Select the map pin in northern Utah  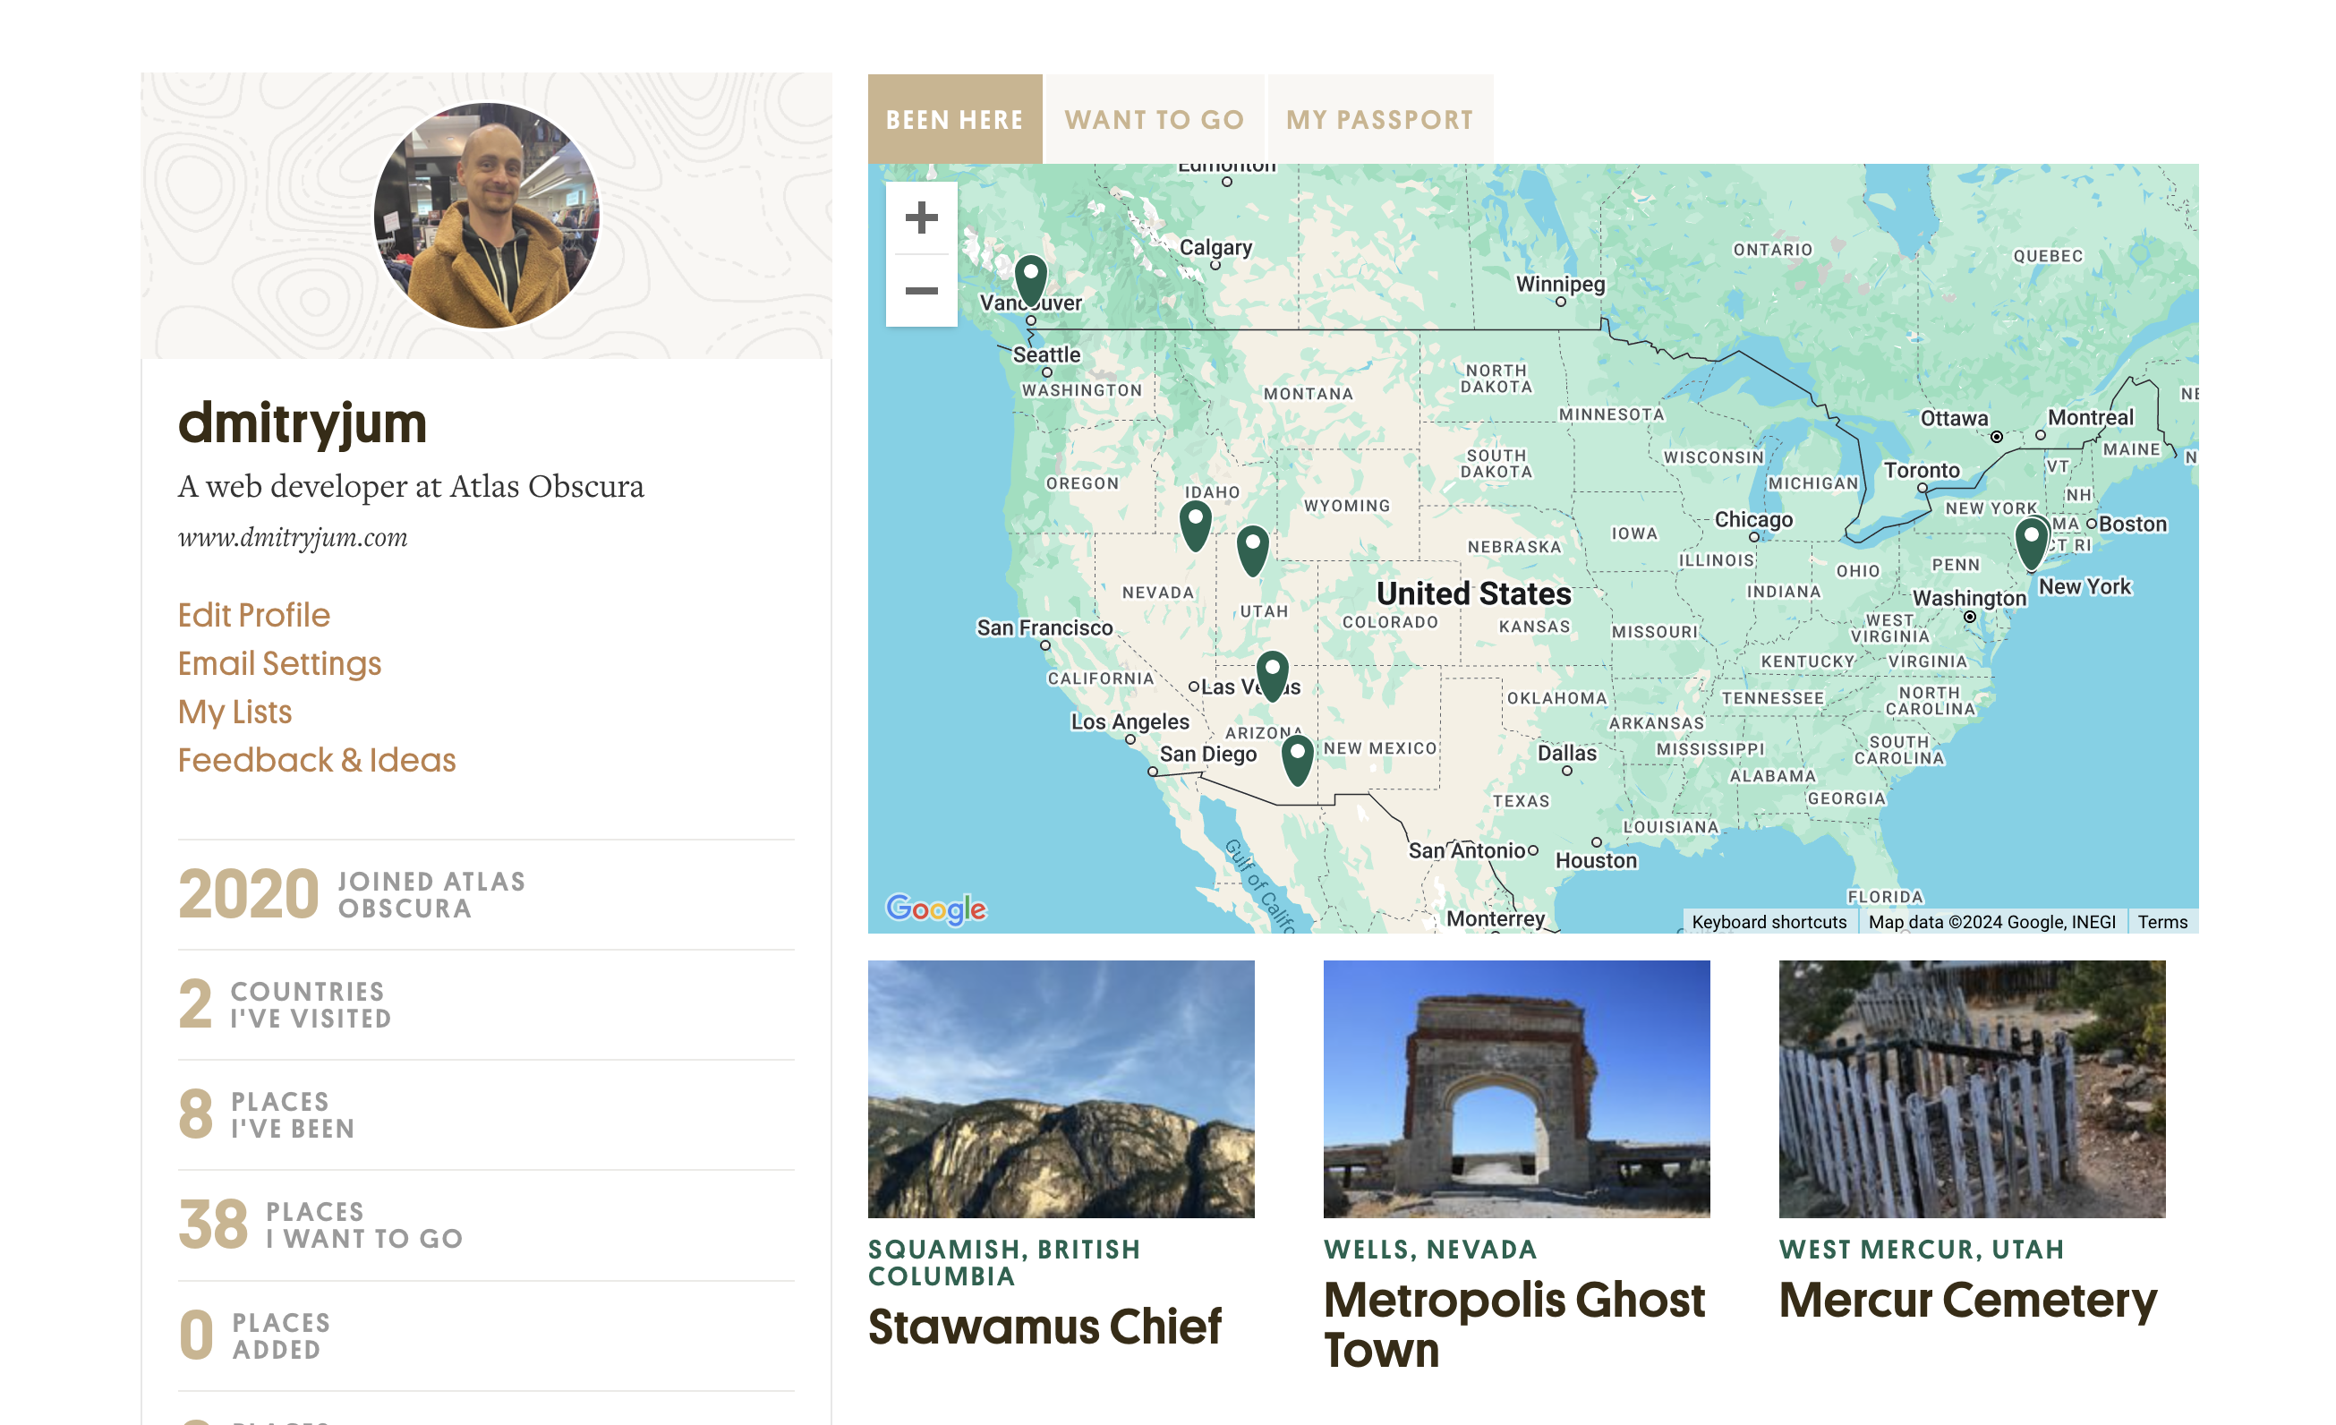[1253, 550]
